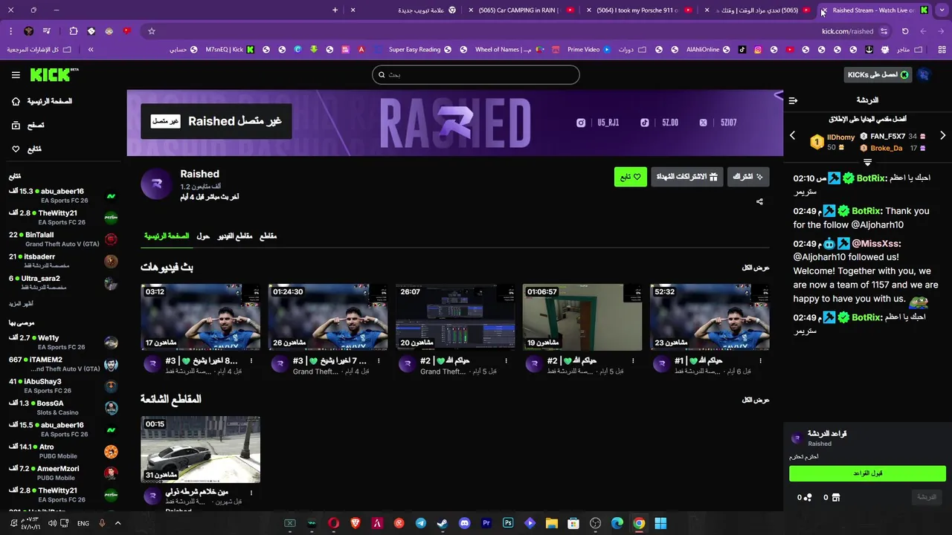The image size is (952, 535).
Task: Click the KICK logo
Action: point(54,75)
